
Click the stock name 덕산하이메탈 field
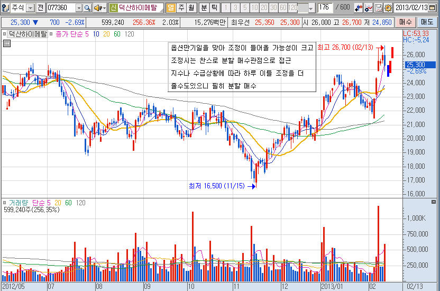[x=140, y=7]
